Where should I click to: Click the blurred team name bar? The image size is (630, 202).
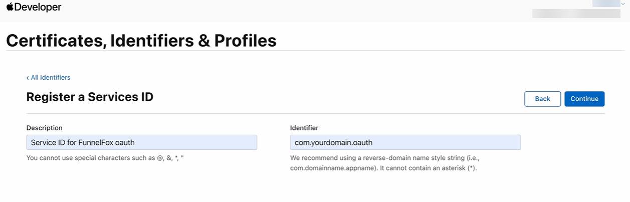coord(576,14)
